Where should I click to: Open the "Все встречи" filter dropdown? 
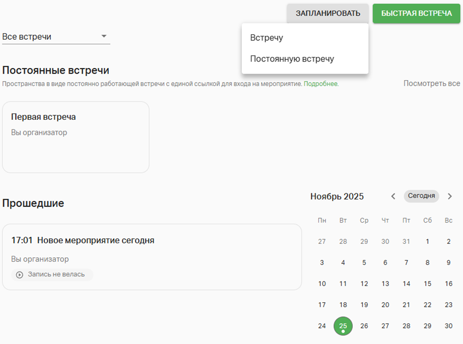tap(56, 37)
